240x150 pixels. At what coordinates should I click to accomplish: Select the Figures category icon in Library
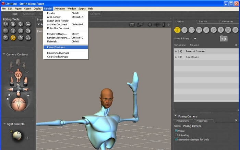click(x=177, y=30)
